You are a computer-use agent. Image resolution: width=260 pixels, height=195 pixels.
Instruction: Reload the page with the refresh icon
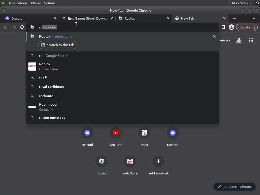coord(22,27)
